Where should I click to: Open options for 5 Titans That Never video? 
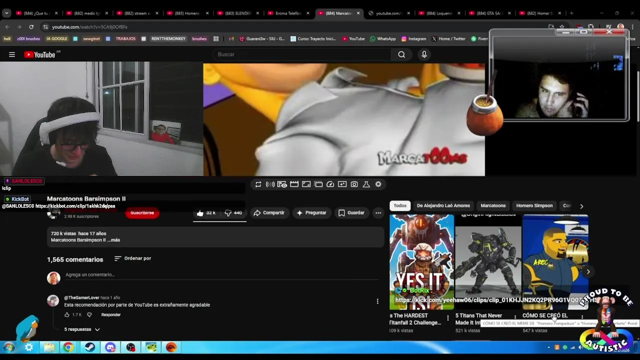tap(515, 317)
